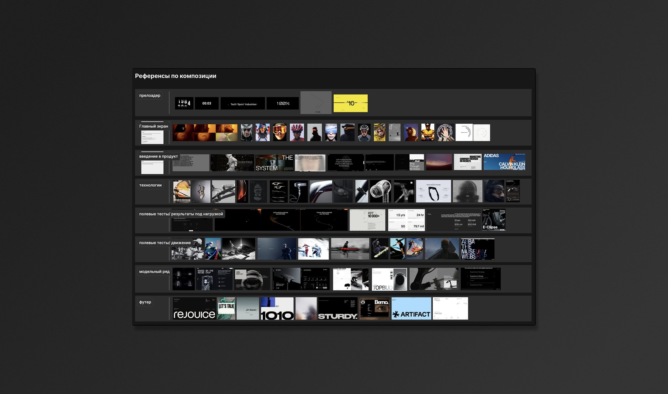
Task: Open the 'MARKETING COMPANY FOCUSED ON RESULTS' thumbnail
Action: 468,162
